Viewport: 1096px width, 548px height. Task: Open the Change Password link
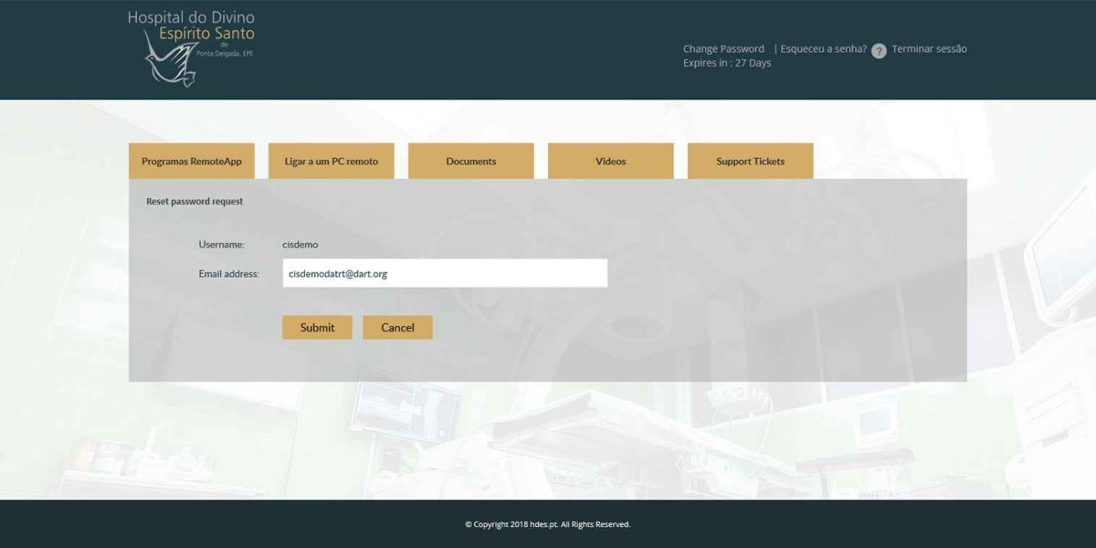coord(723,49)
